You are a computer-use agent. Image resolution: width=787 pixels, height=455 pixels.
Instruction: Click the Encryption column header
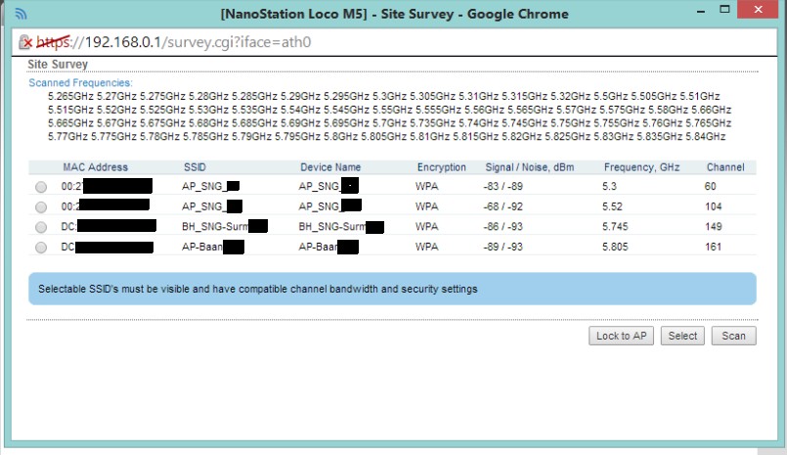click(x=442, y=167)
